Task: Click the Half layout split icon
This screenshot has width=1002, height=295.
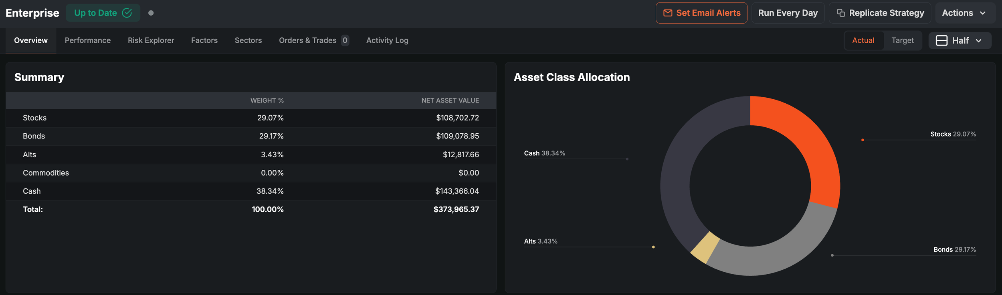Action: (941, 40)
